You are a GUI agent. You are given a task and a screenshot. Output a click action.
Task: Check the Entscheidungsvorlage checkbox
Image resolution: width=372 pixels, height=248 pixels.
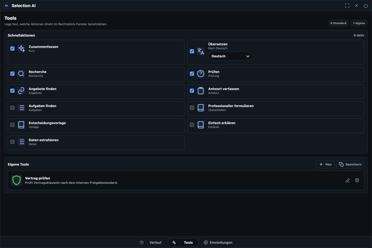point(12,125)
